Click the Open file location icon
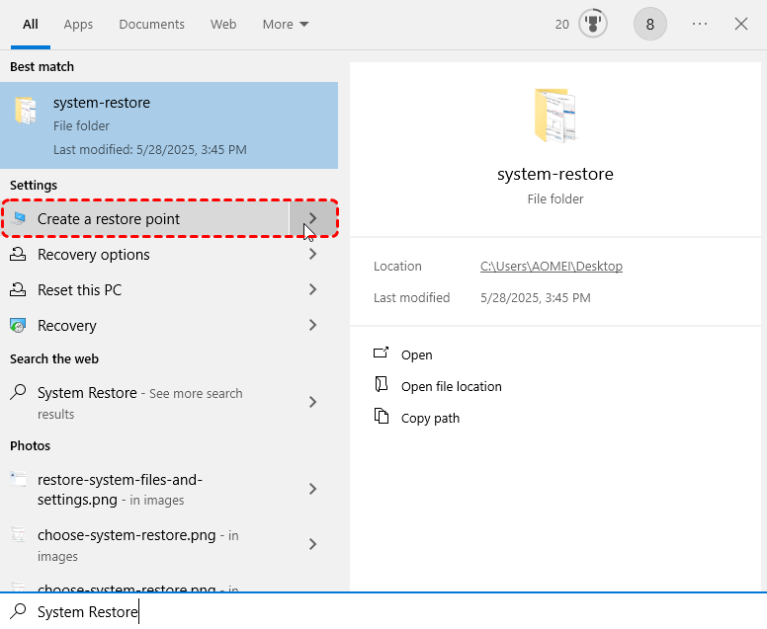Image resolution: width=767 pixels, height=629 pixels. coord(382,385)
